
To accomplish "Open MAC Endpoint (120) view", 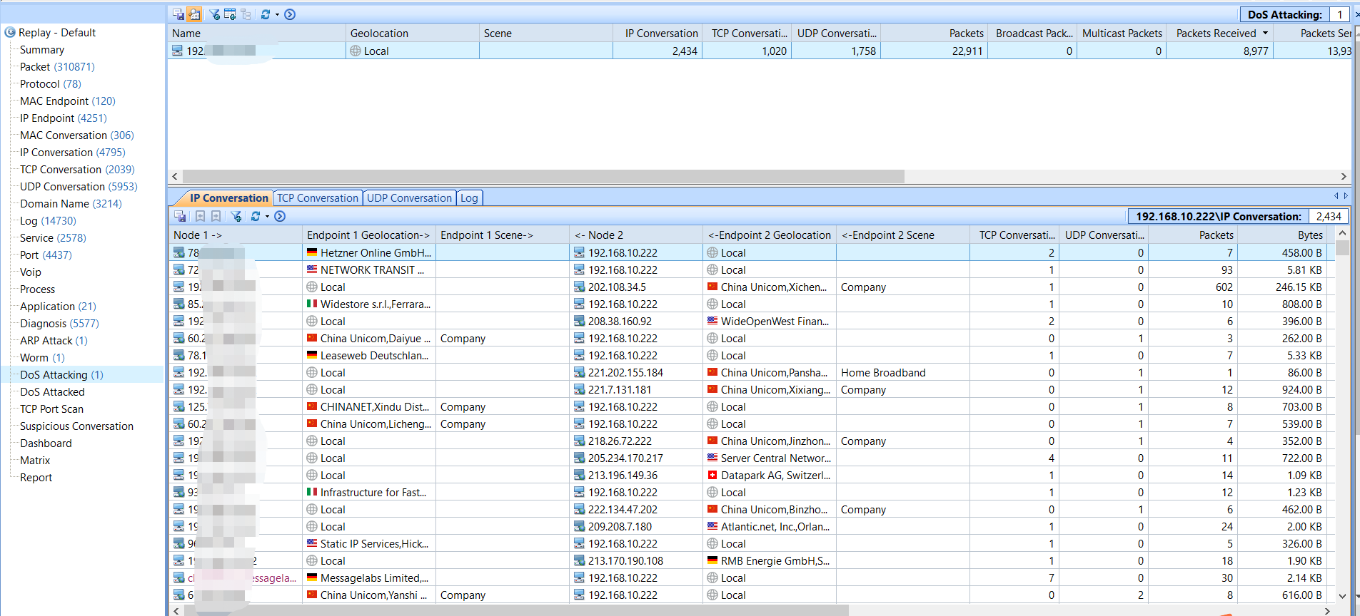I will (x=68, y=101).
